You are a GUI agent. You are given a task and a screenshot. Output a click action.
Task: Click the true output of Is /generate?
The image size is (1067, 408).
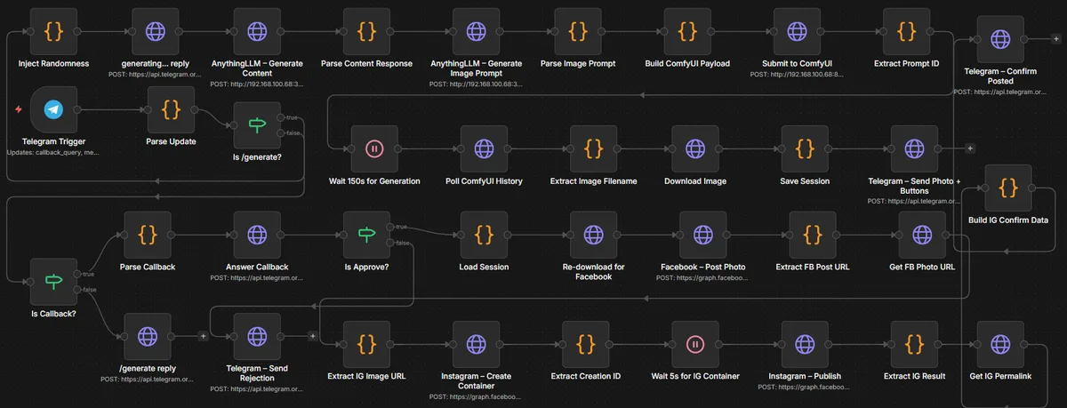pyautogui.click(x=281, y=117)
